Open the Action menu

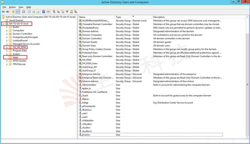[12, 7]
